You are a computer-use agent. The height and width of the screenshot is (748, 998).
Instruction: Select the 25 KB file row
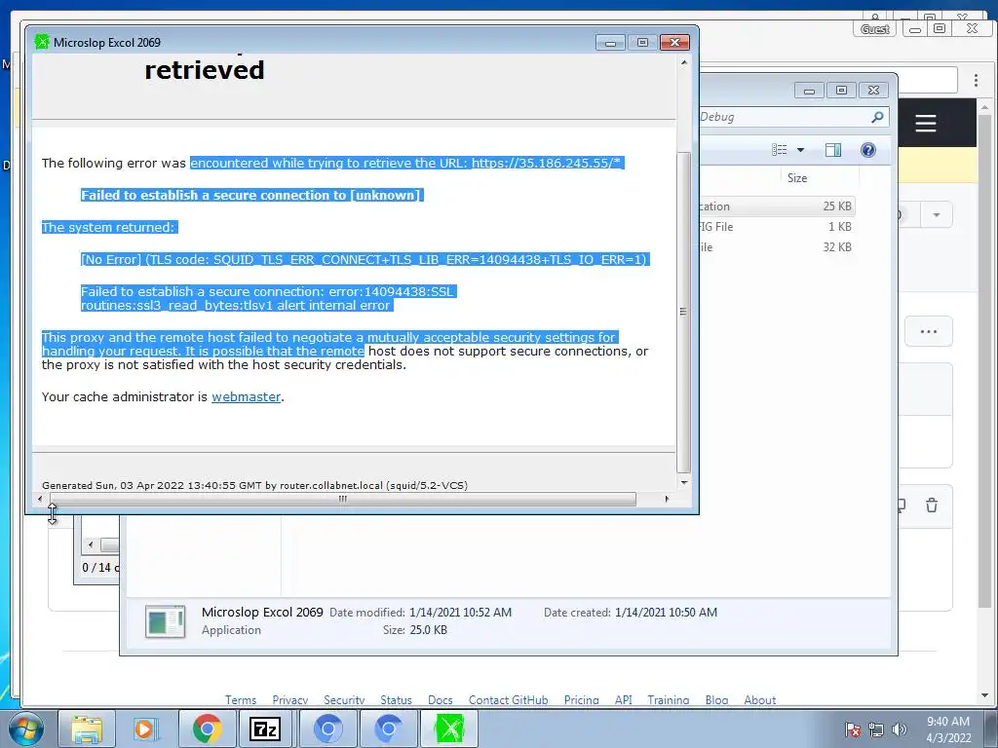point(777,206)
